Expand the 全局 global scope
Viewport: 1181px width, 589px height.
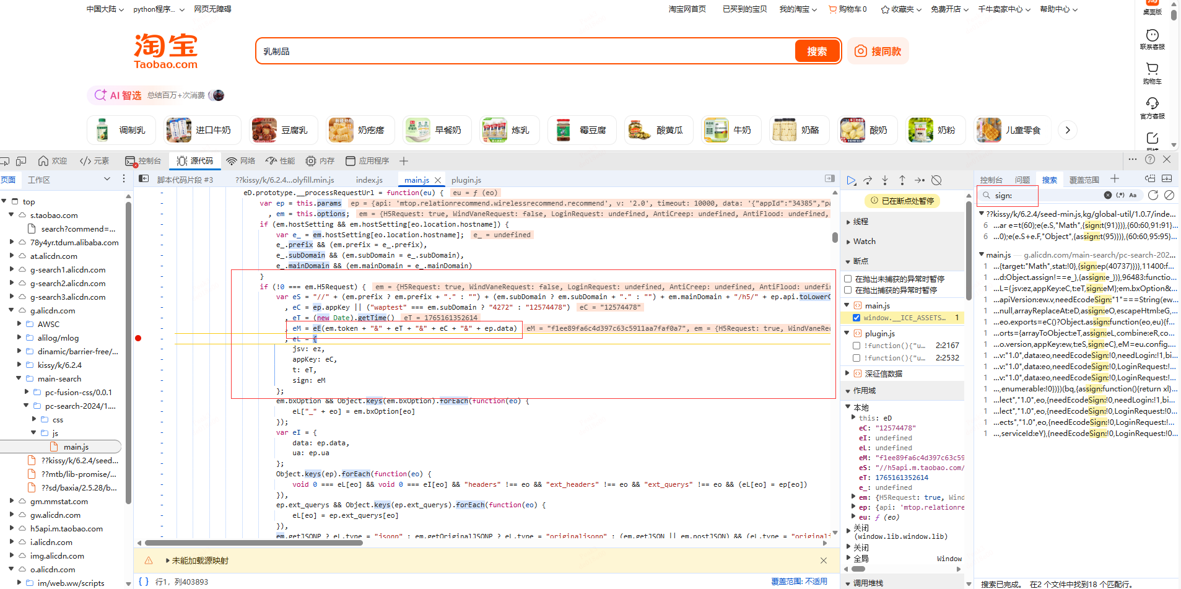pyautogui.click(x=849, y=559)
